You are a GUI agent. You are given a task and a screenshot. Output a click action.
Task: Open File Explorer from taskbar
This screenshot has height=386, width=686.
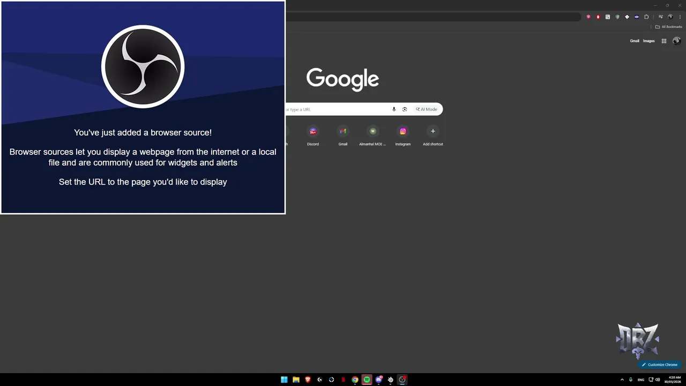(296, 380)
